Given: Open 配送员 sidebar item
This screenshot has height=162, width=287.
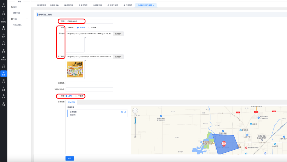Looking at the screenshot, I should click(x=3, y=58).
